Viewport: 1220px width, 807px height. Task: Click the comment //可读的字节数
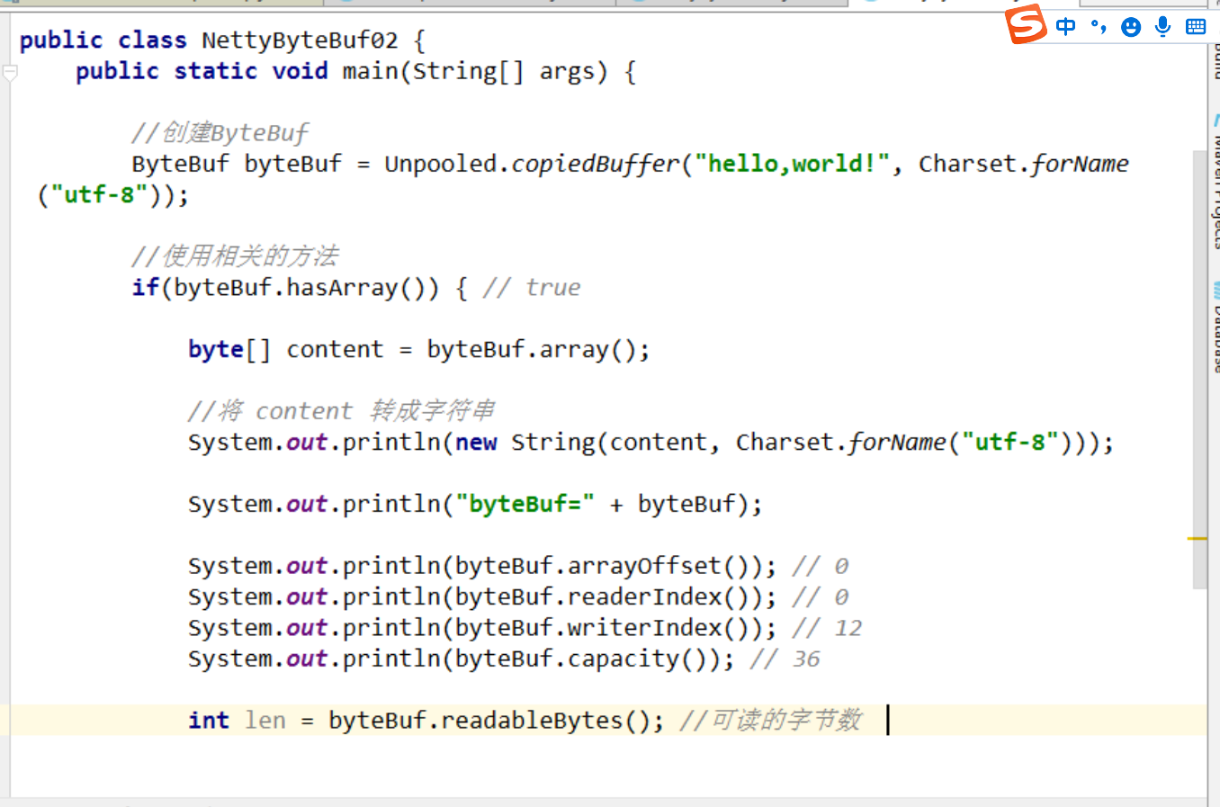click(x=770, y=720)
